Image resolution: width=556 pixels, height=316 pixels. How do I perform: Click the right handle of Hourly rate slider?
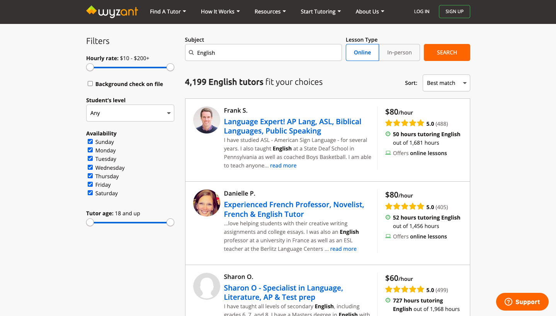pos(170,68)
